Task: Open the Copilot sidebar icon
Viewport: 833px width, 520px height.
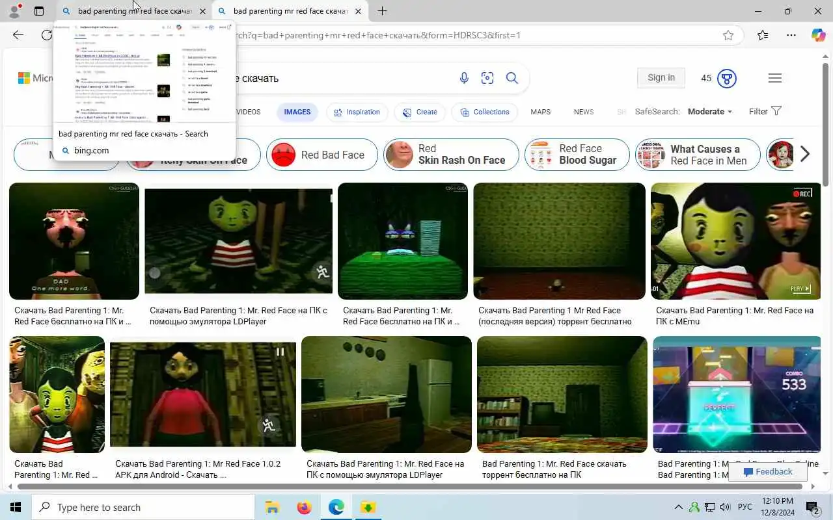Action: (x=818, y=35)
